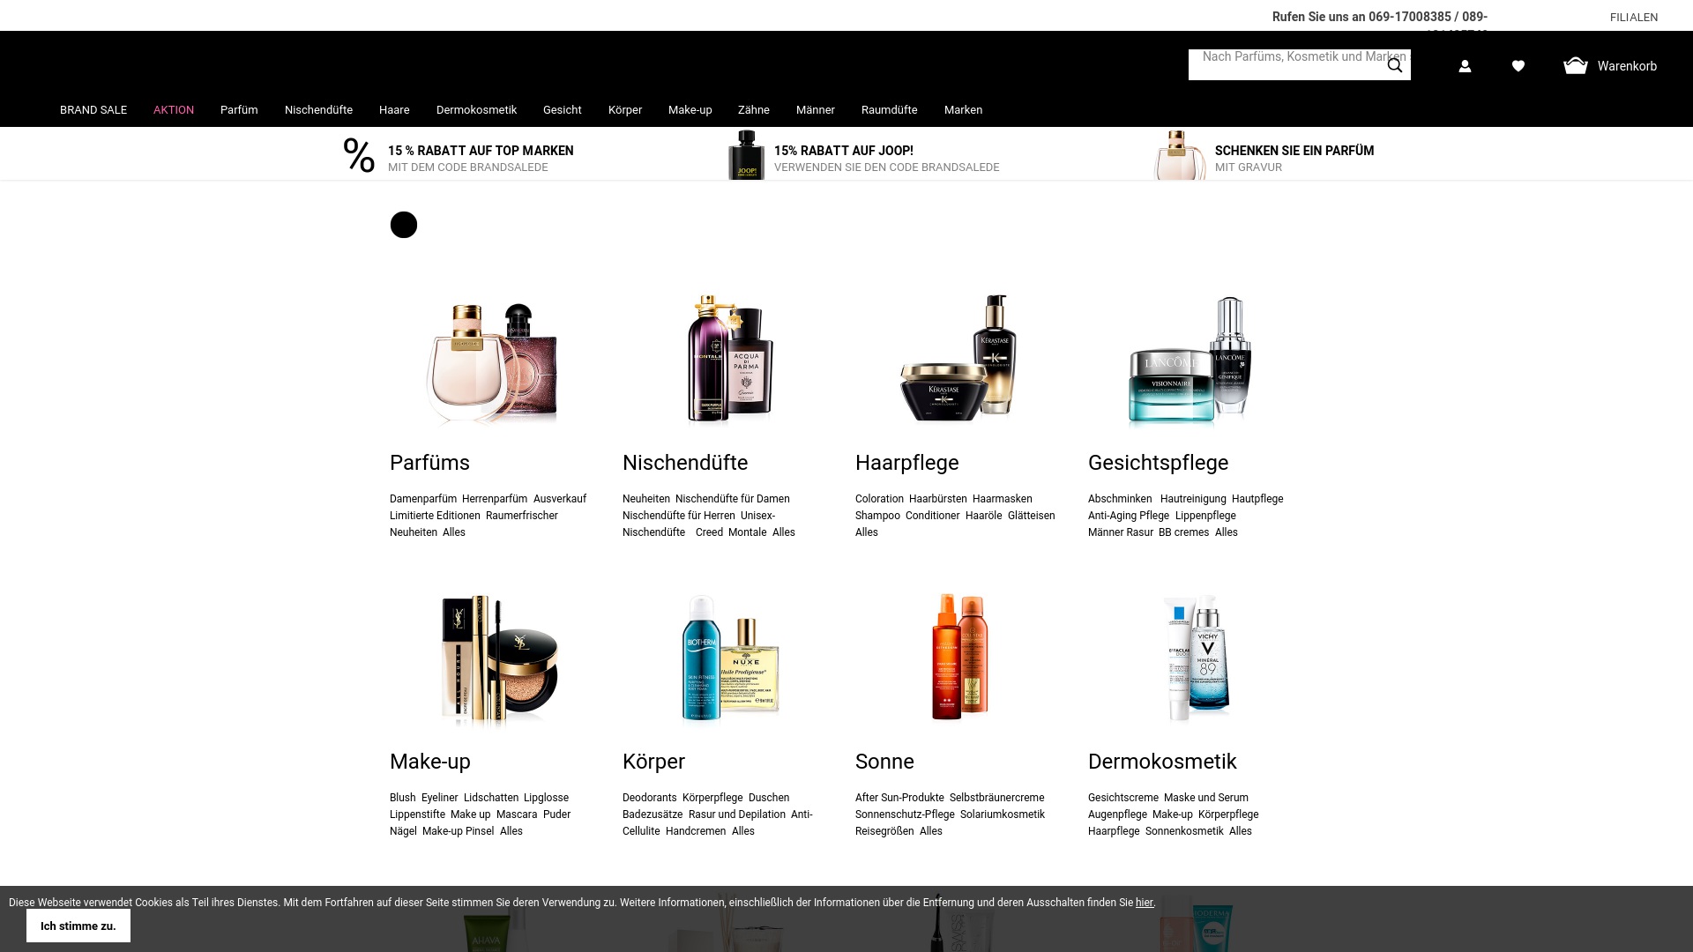Open the 15% Rabatt auf JOOP! promo
1693x952 pixels.
pos(886,158)
